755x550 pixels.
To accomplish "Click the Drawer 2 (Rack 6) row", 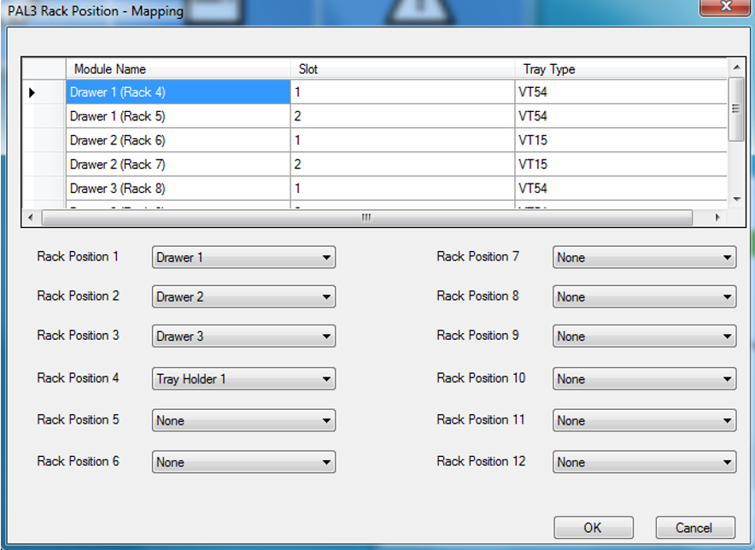I will 178,140.
